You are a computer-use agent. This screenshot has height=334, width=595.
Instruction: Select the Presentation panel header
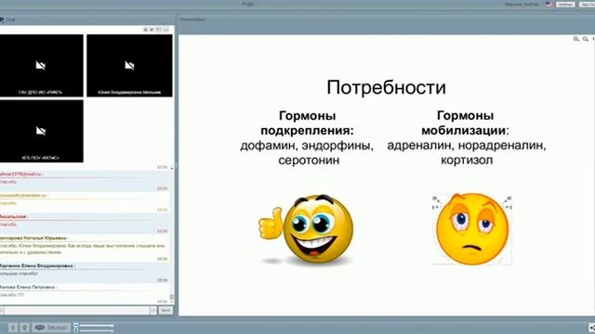point(192,19)
